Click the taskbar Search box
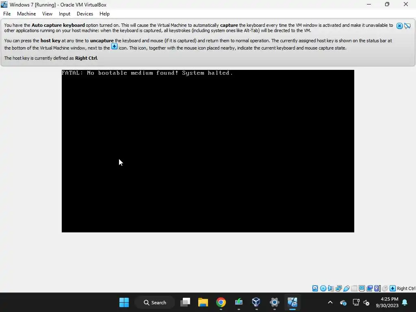 point(155,302)
